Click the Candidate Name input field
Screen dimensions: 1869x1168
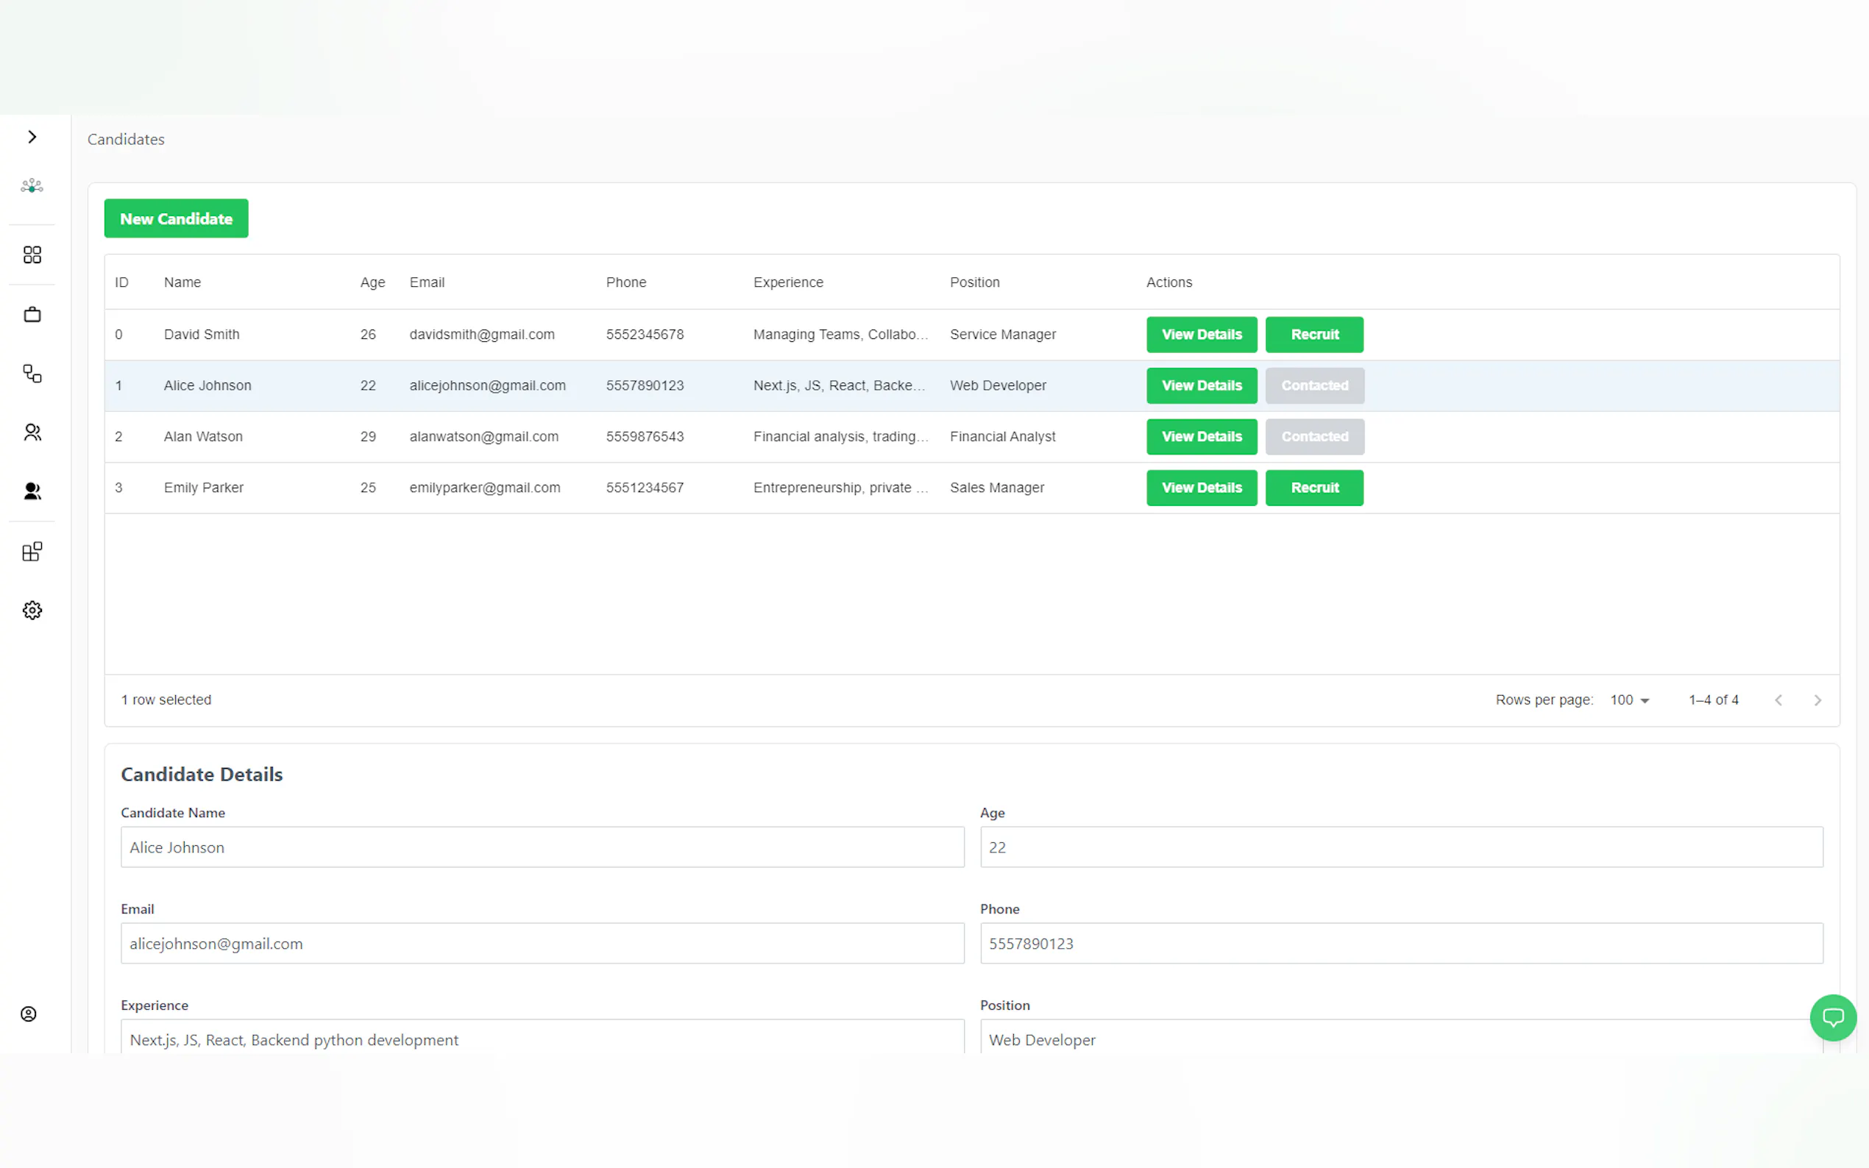pyautogui.click(x=542, y=847)
